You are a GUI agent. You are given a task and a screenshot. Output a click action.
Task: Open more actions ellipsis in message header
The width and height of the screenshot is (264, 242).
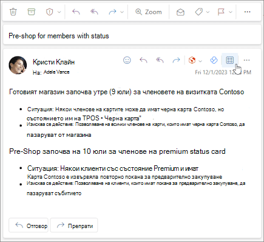pos(246,60)
